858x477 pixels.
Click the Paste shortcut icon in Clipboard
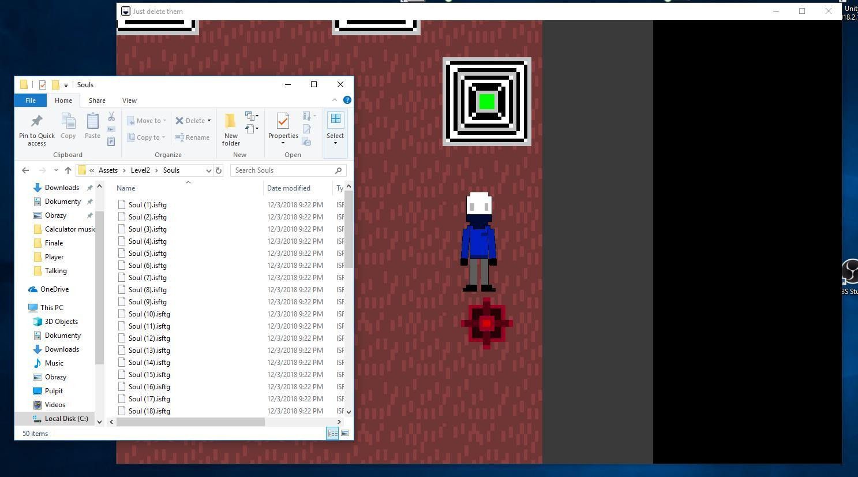111,141
